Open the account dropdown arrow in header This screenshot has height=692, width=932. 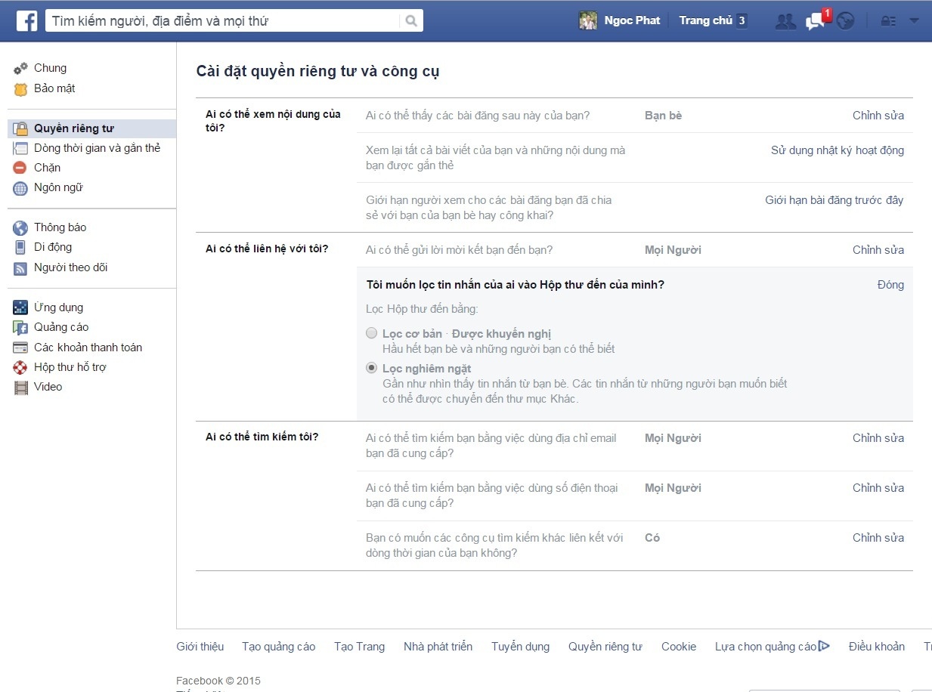click(914, 20)
